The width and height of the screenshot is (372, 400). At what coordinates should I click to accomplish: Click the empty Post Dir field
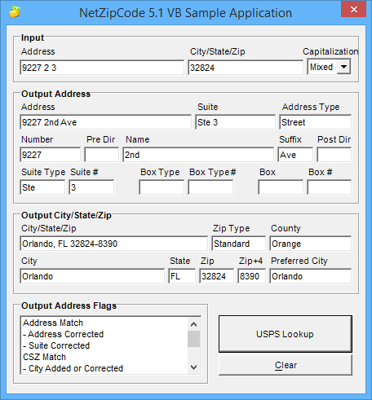(334, 155)
